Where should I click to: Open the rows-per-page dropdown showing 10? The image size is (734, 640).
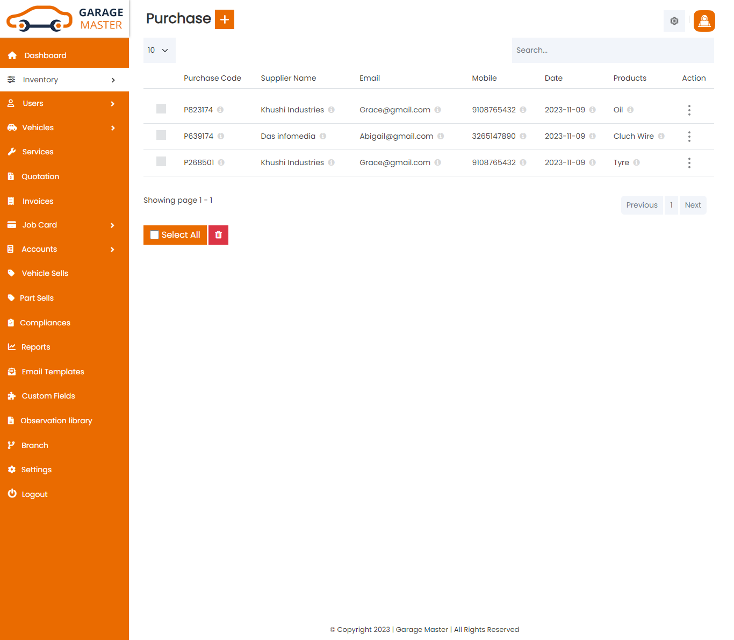(159, 51)
